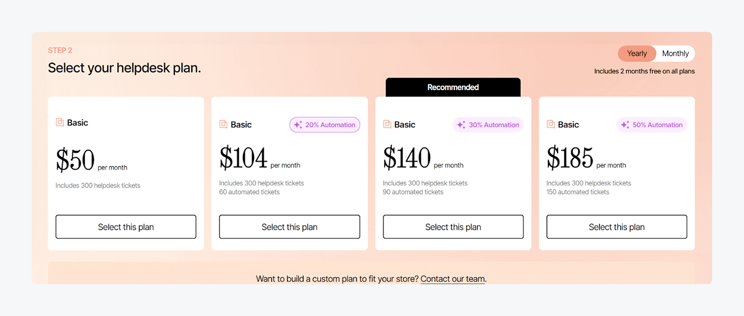Click the sparkle icon in the 20% Automation badge
The height and width of the screenshot is (316, 744).
[x=298, y=124]
